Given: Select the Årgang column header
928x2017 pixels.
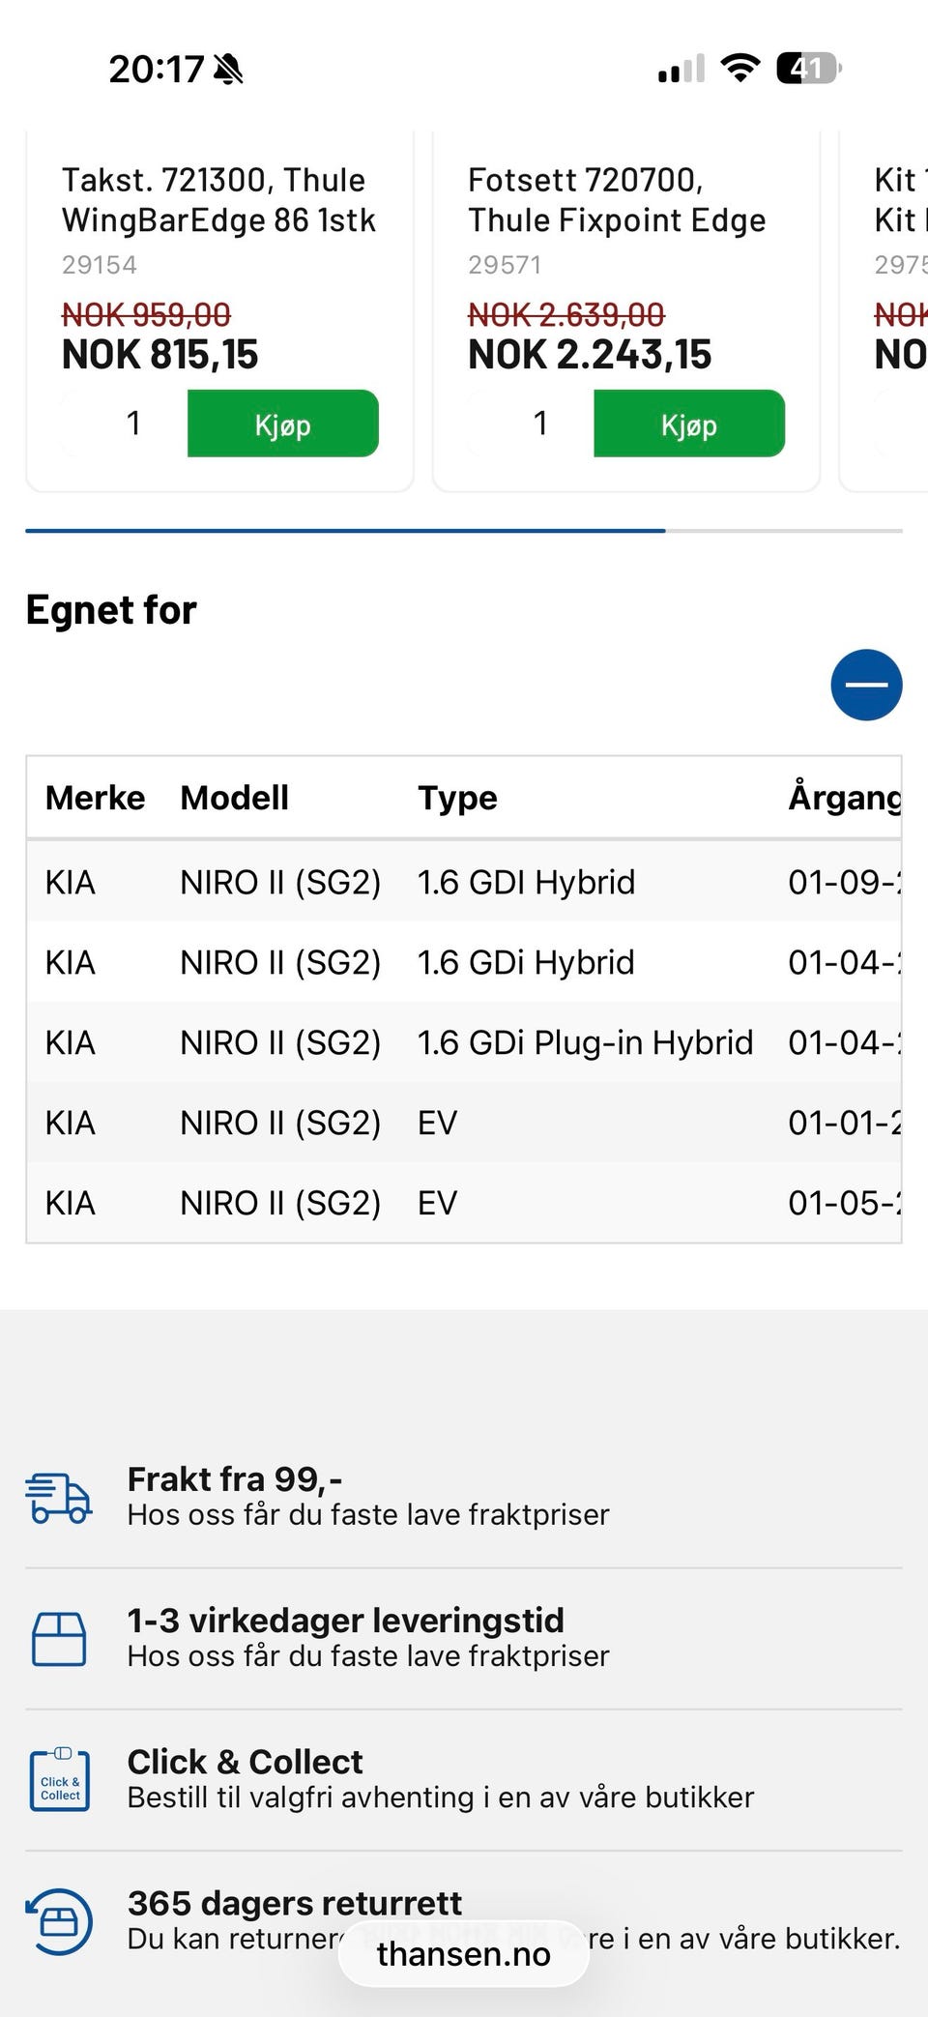Looking at the screenshot, I should click(x=845, y=798).
